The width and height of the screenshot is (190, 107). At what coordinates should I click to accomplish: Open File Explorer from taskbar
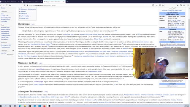point(25,106)
